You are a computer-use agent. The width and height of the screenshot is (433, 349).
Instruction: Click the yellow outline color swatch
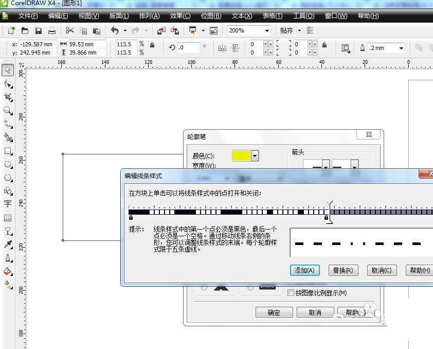(x=241, y=156)
